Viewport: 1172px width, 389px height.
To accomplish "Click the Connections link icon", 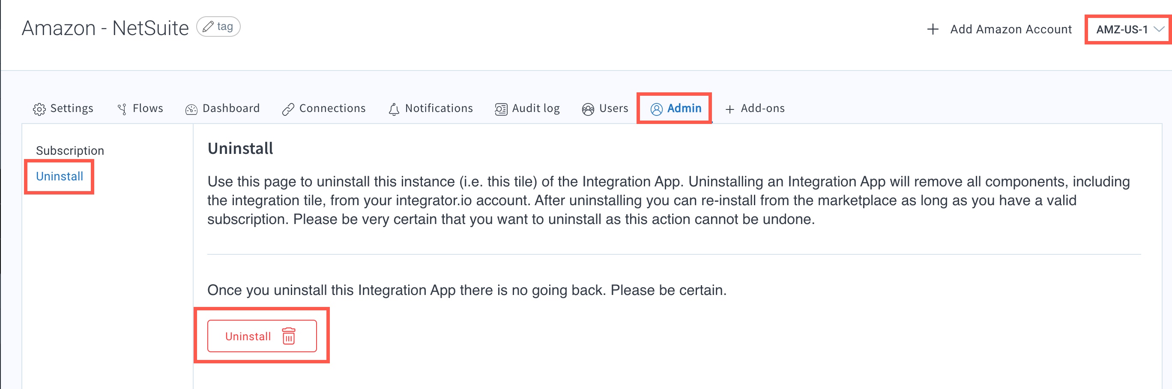I will 288,109.
